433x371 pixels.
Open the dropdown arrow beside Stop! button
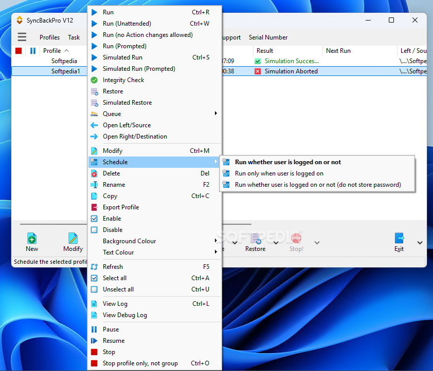pyautogui.click(x=317, y=243)
